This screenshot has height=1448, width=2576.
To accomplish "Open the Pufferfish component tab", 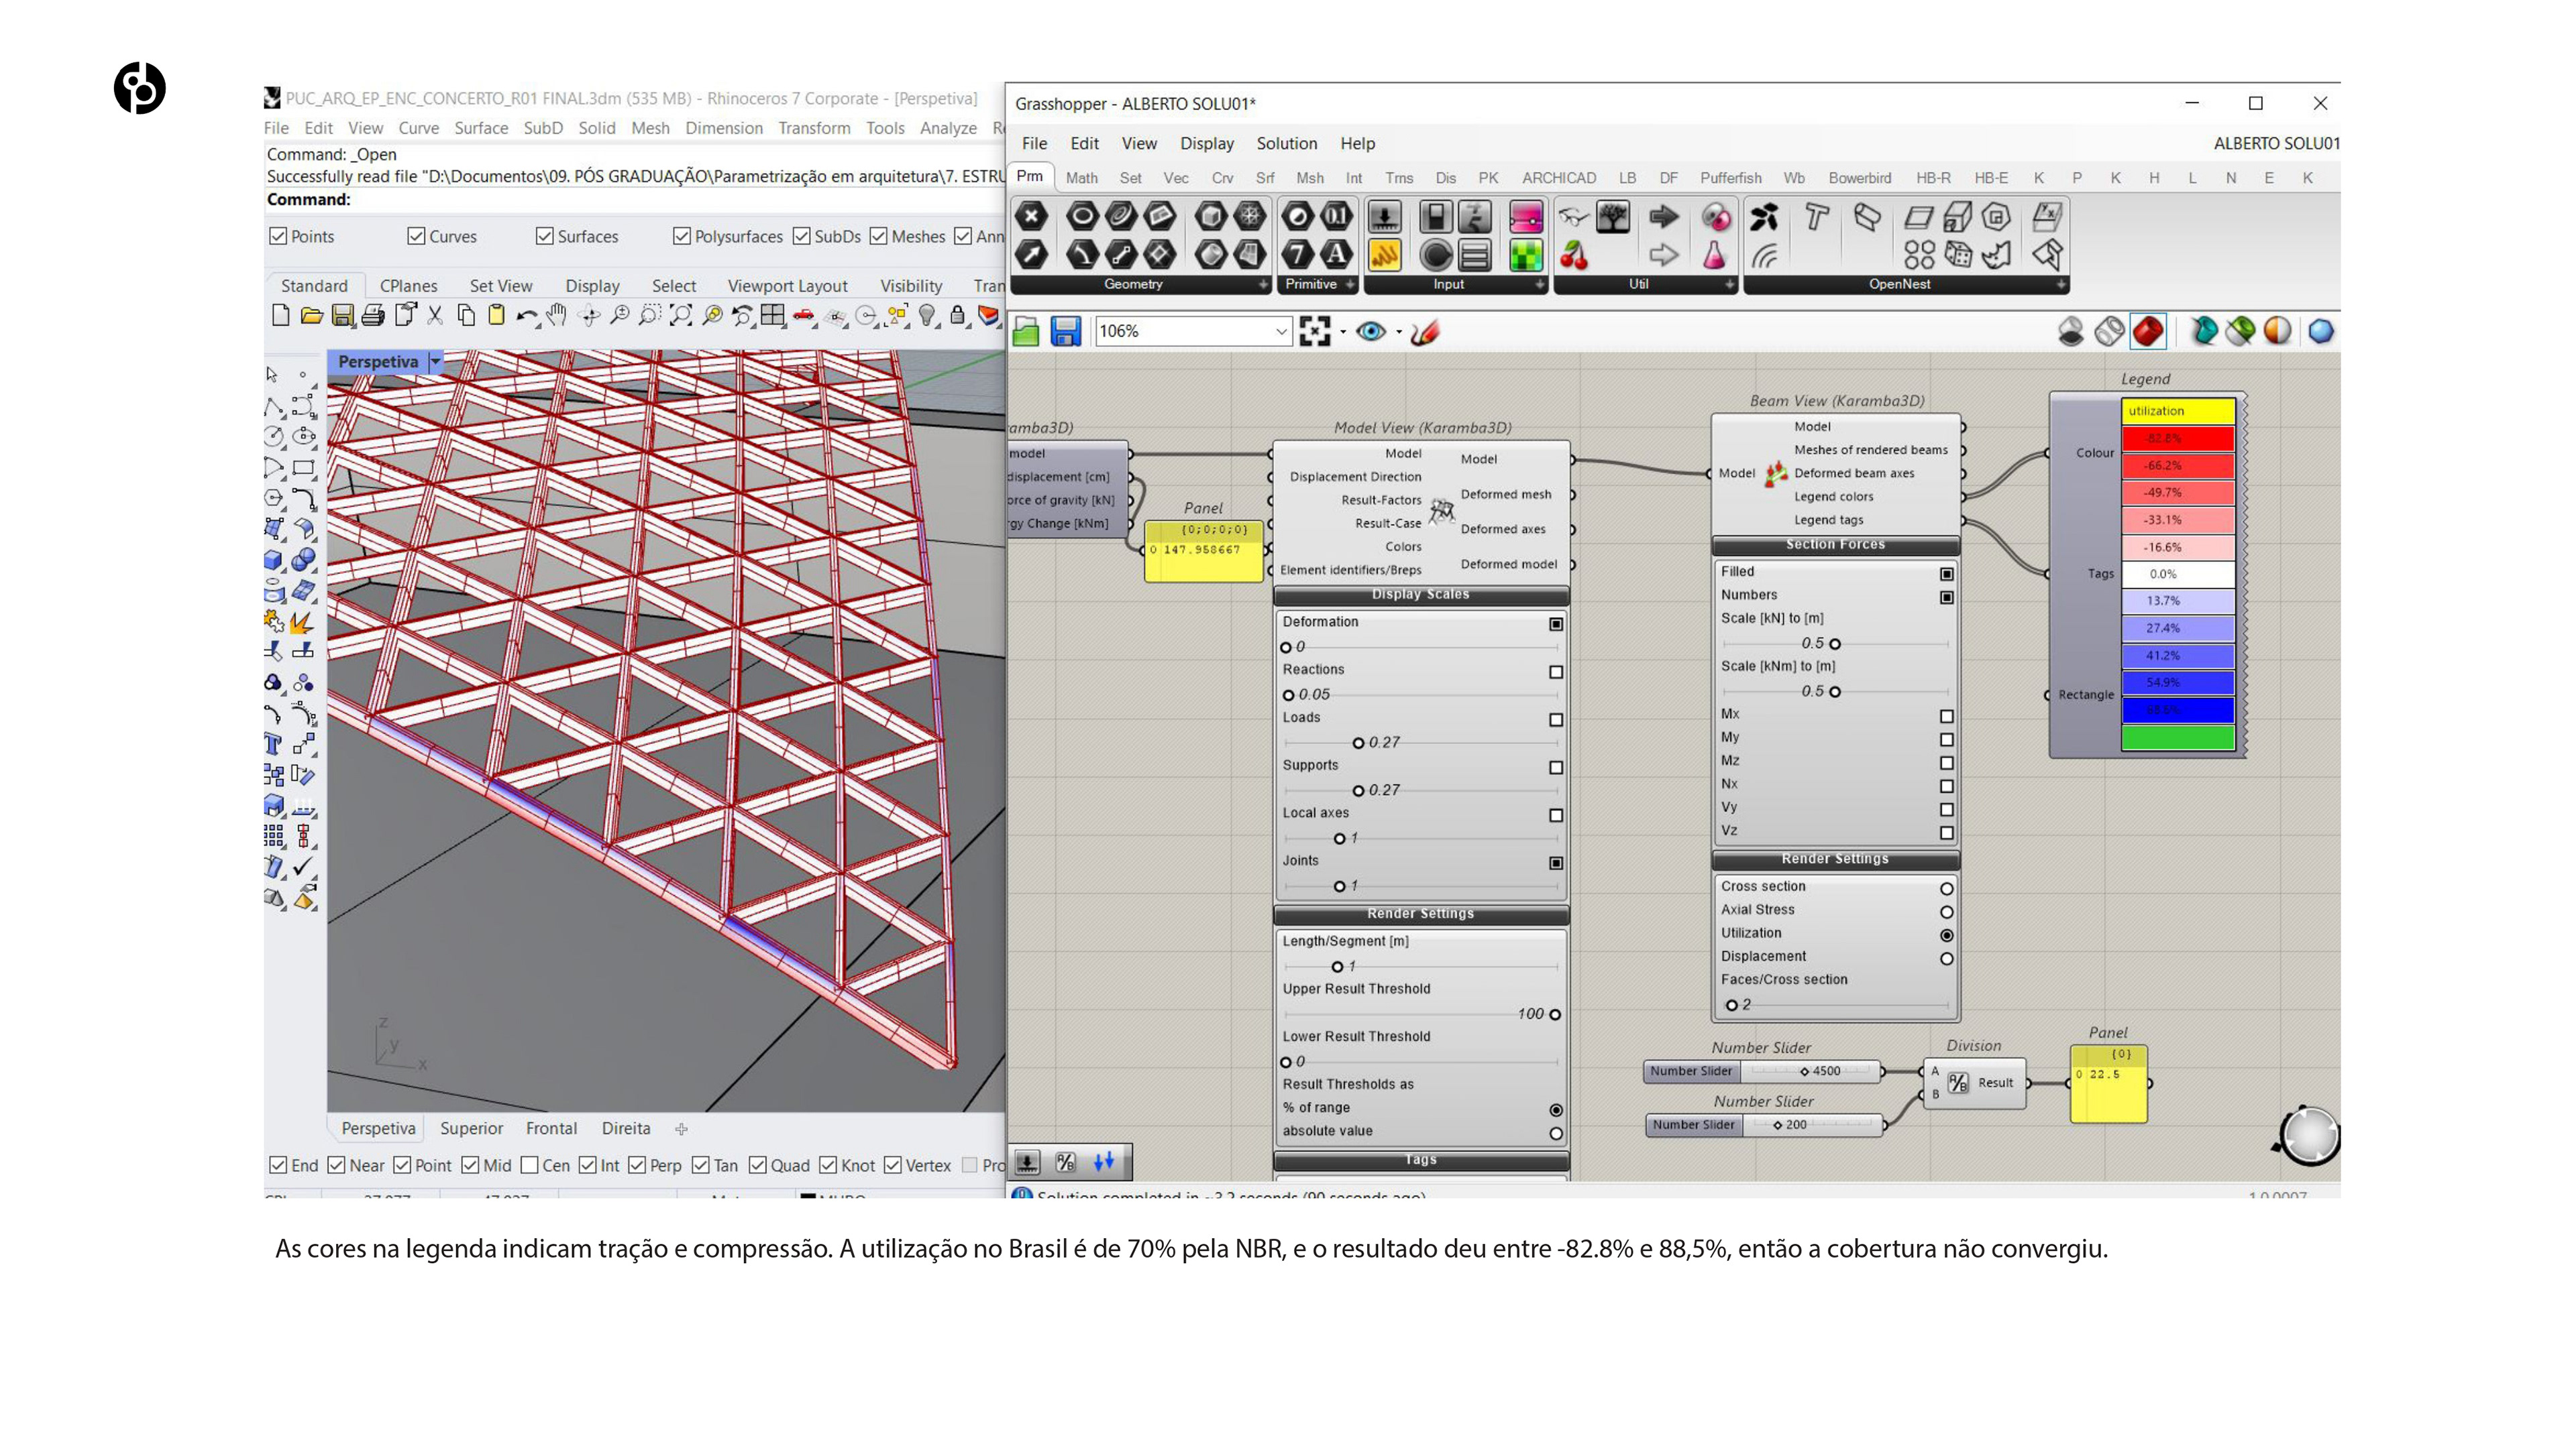I will [x=1730, y=178].
